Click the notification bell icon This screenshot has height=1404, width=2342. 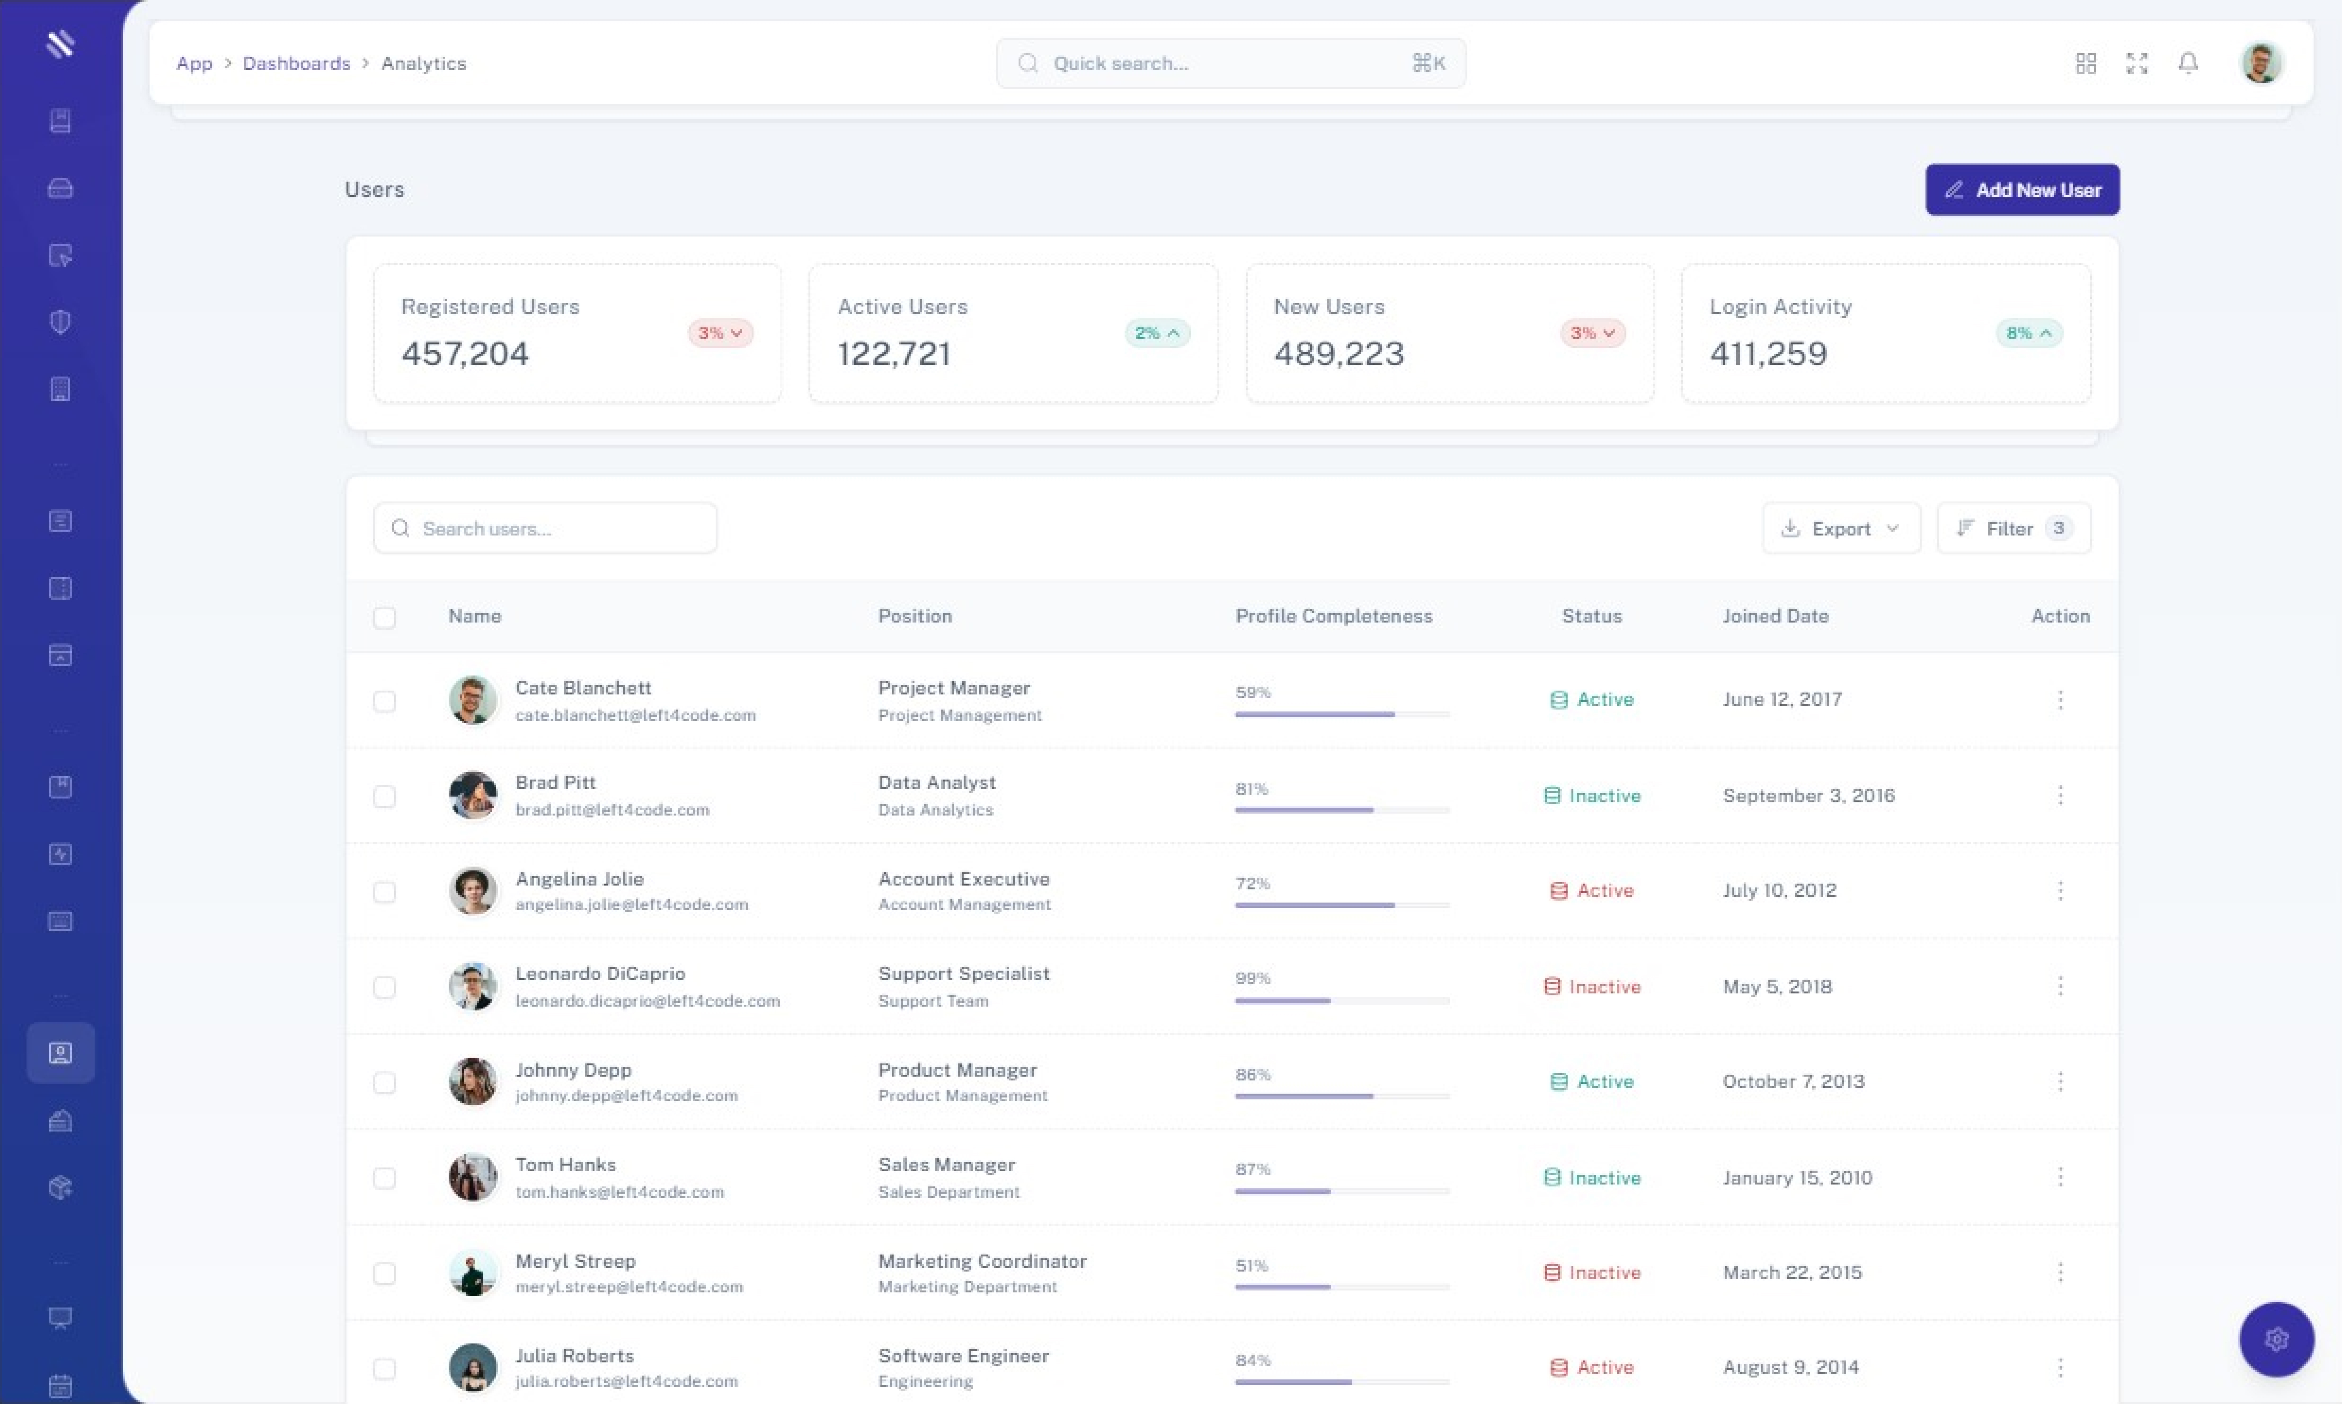[2188, 63]
